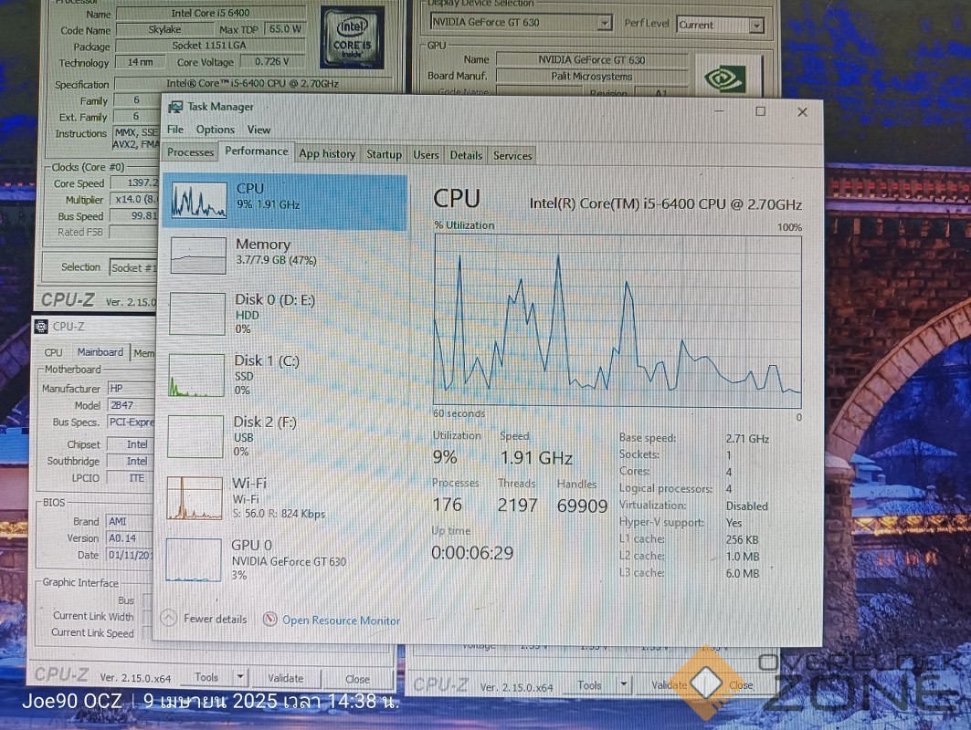Click the Intel Core i5 logo in CPU-Z
The height and width of the screenshot is (730, 971).
[353, 38]
